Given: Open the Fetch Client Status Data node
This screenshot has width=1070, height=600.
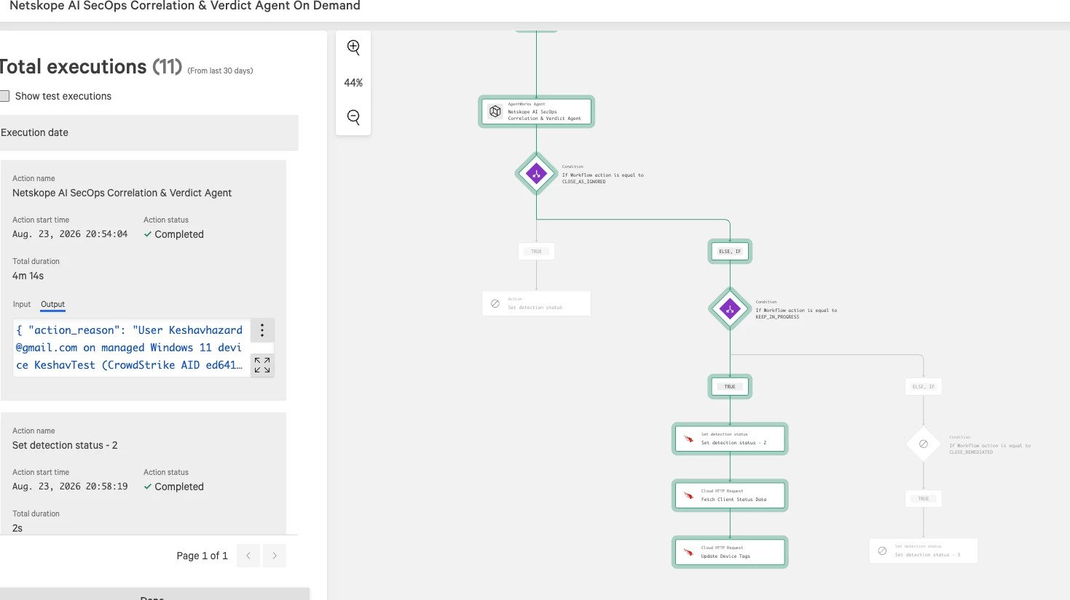Looking at the screenshot, I should coord(730,496).
